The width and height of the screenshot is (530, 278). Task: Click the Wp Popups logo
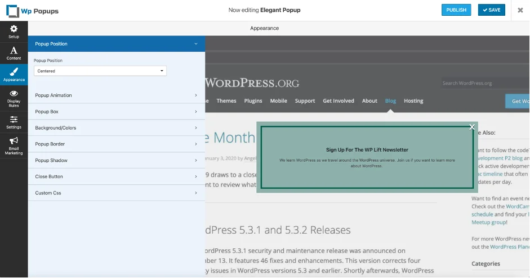[33, 10]
